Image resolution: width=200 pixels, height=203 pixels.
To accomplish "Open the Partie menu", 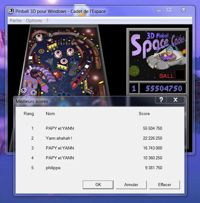I will pos(16,21).
